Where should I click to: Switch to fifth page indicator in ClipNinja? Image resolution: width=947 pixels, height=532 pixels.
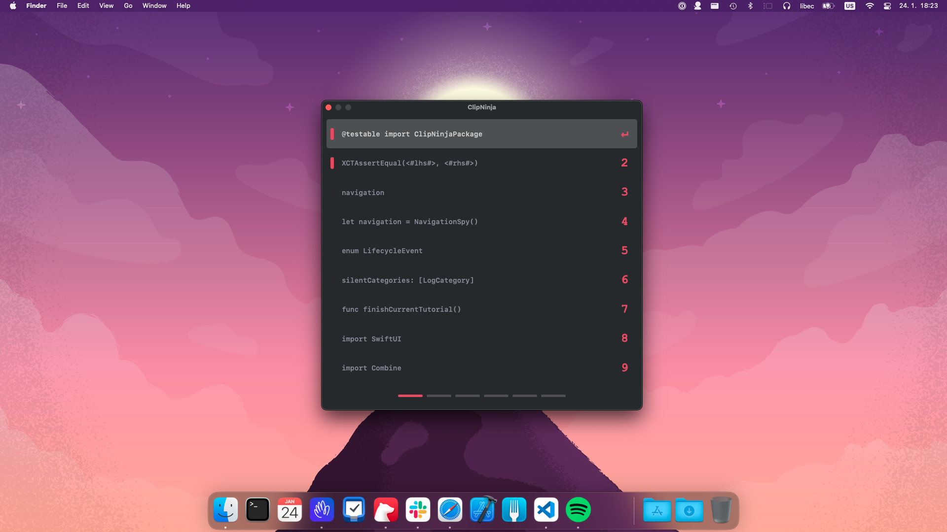525,396
